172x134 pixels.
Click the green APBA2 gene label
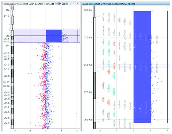coord(103,112)
